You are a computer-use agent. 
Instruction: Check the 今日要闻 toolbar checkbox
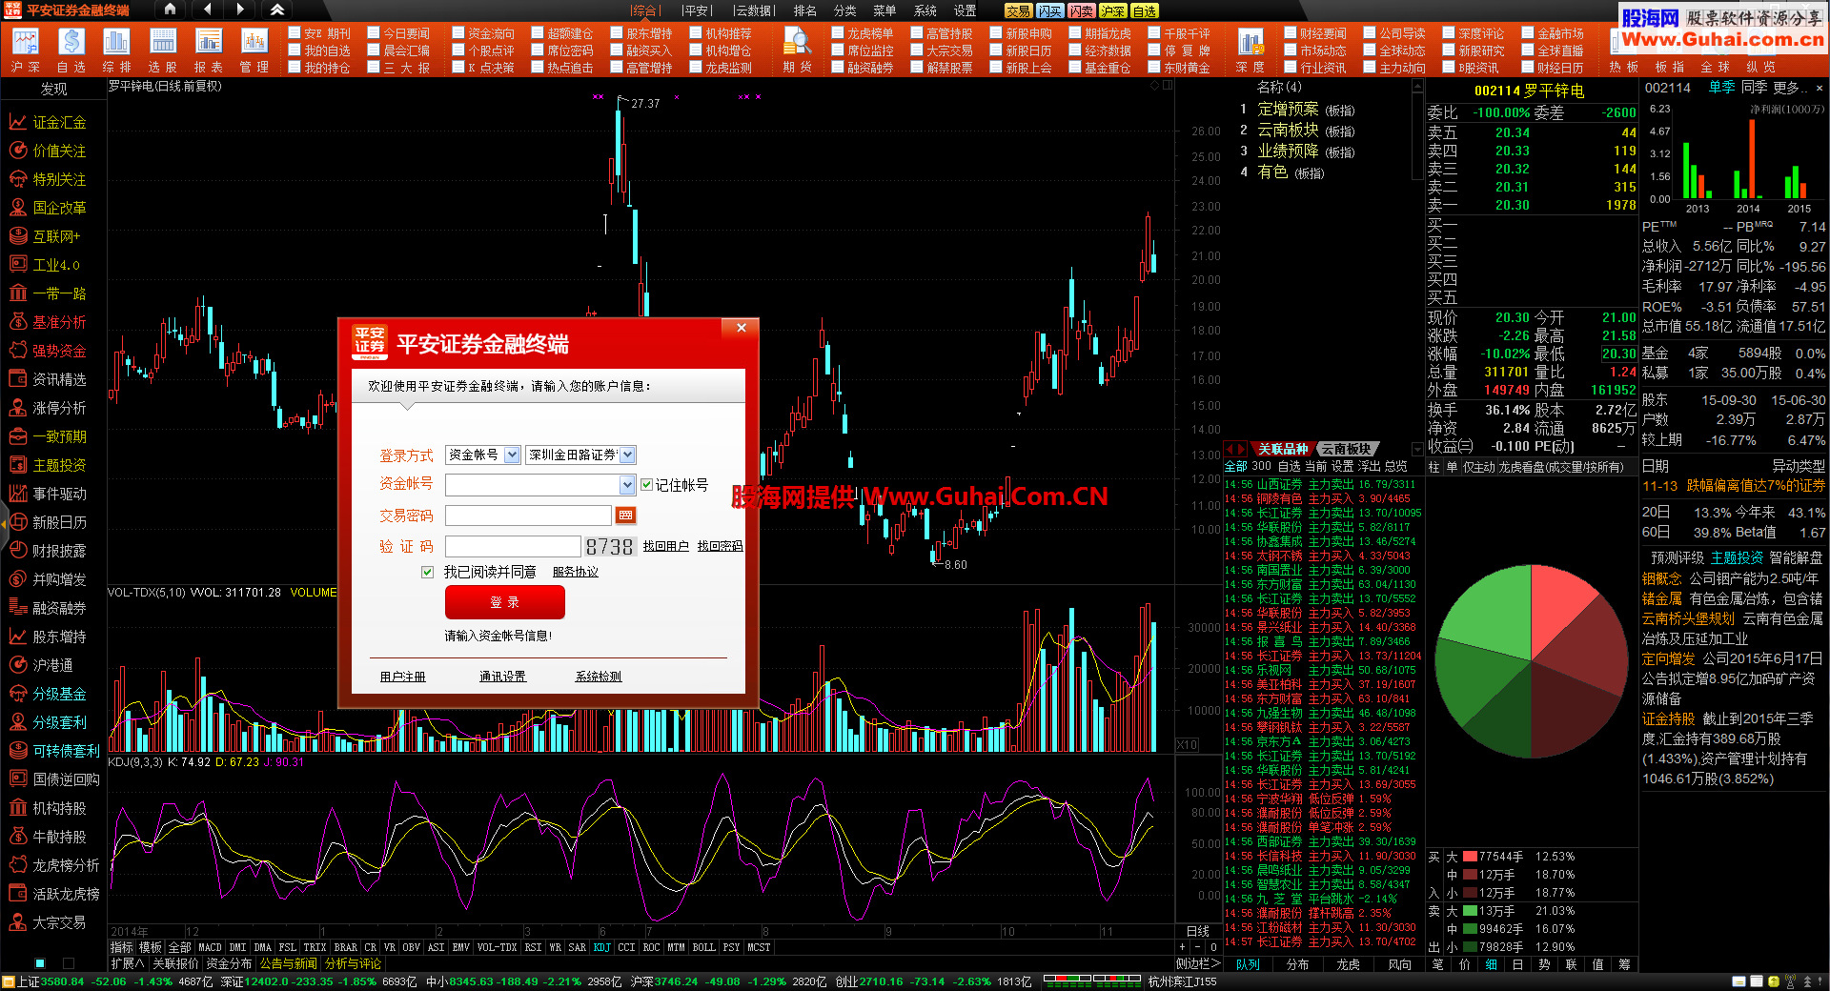tap(374, 33)
